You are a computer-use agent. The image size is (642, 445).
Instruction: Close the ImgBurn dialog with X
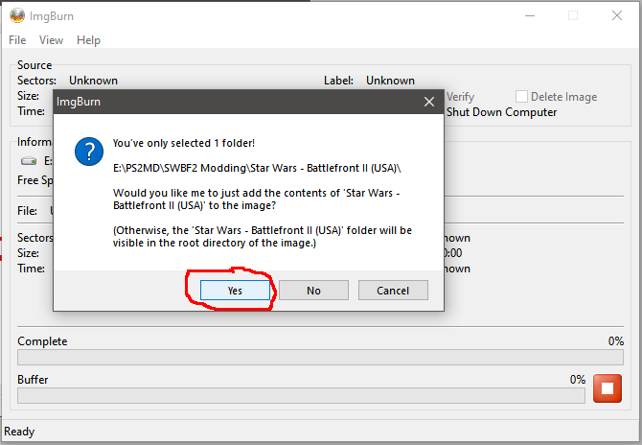(x=429, y=102)
